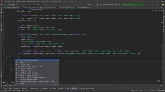Click the Search everywhere field
Image resolution: width=165 pixels, height=92 pixels.
click(x=35, y=5)
